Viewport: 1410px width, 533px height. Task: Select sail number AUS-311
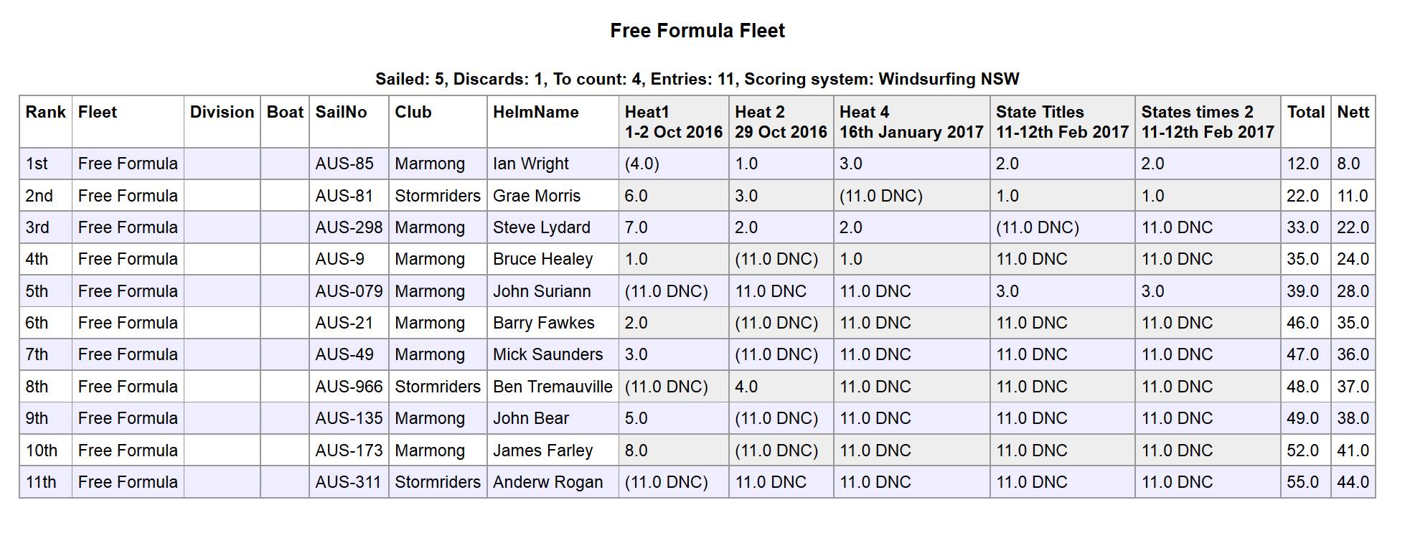(348, 482)
